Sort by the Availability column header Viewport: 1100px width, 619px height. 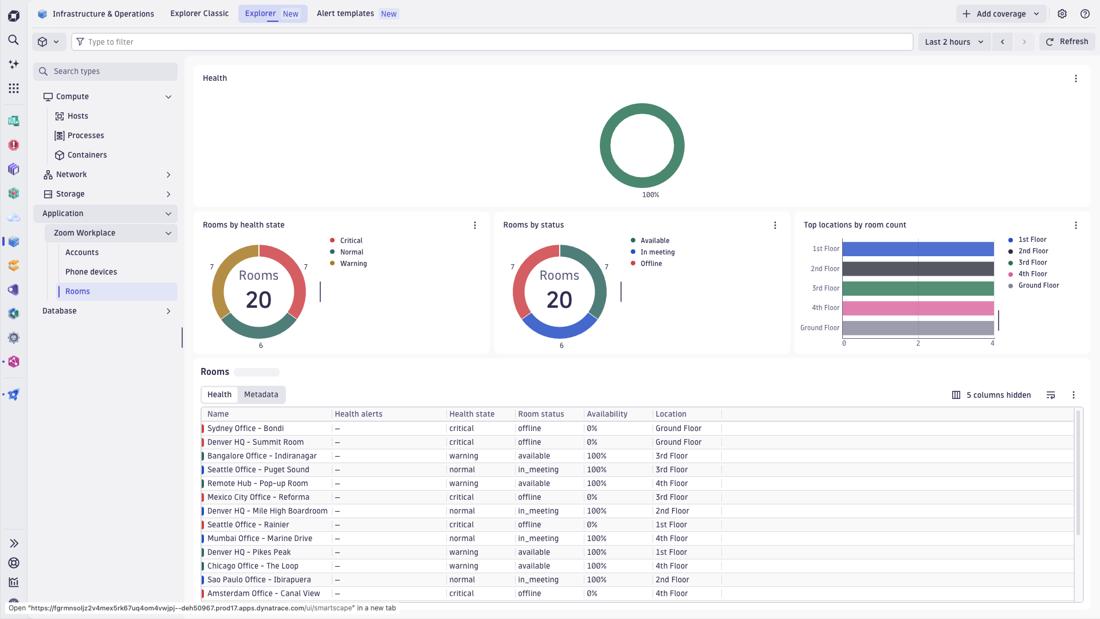[x=607, y=414]
